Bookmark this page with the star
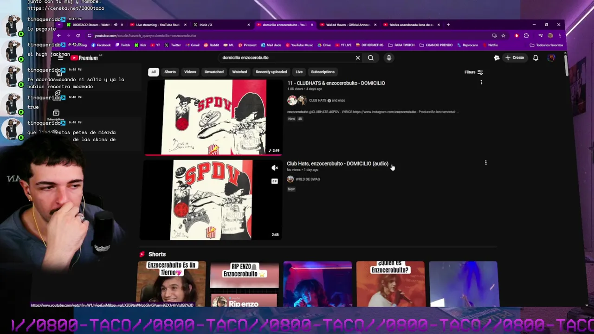Image resolution: width=594 pixels, height=334 pixels. coord(503,36)
